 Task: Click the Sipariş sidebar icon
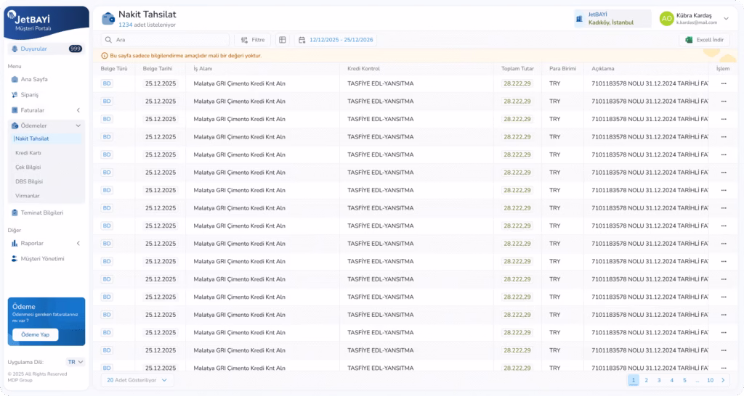click(x=15, y=94)
